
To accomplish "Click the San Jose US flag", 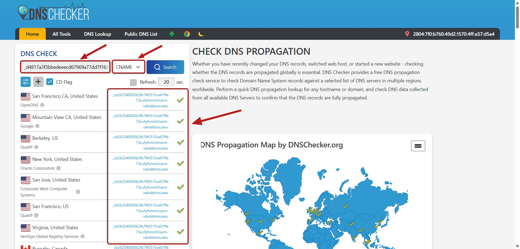I will coord(25,180).
